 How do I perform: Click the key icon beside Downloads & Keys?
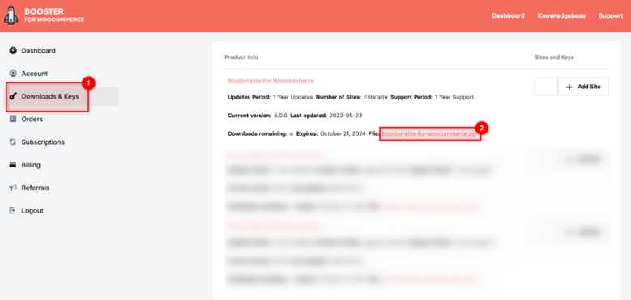click(13, 96)
